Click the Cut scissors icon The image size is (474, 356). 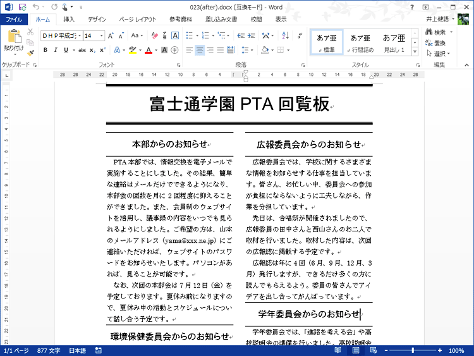(30, 32)
